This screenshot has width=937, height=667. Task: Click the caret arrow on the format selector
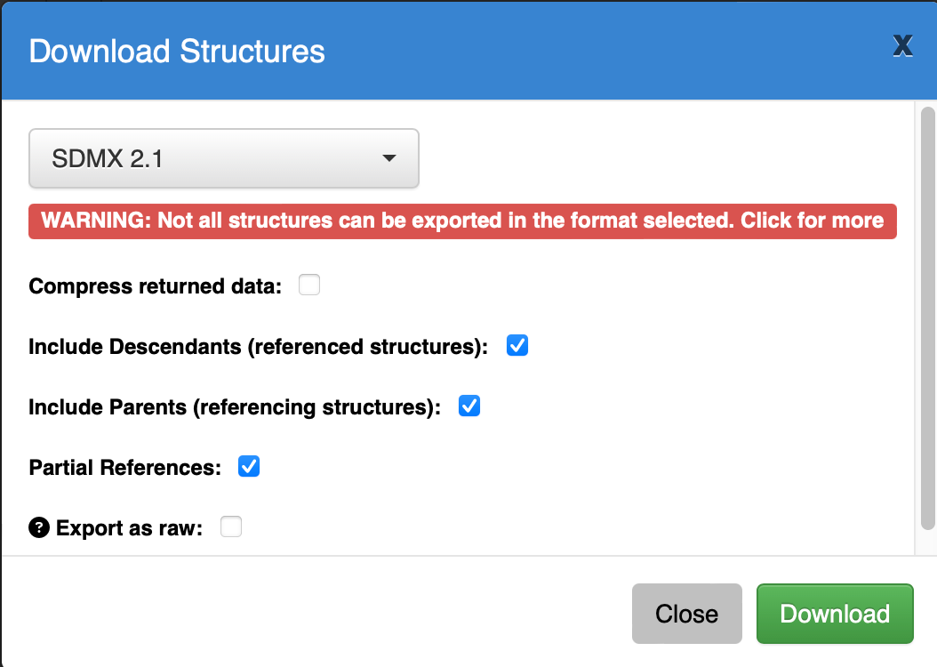(388, 159)
